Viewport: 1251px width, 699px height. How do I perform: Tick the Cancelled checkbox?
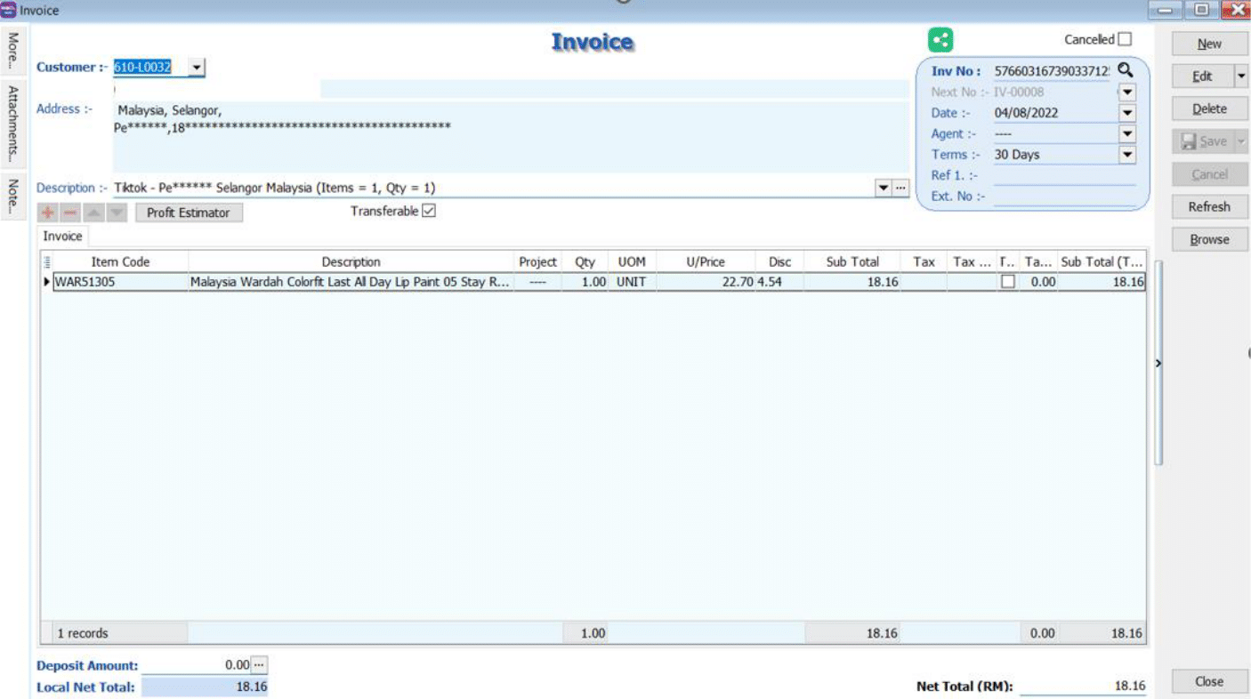(x=1126, y=39)
